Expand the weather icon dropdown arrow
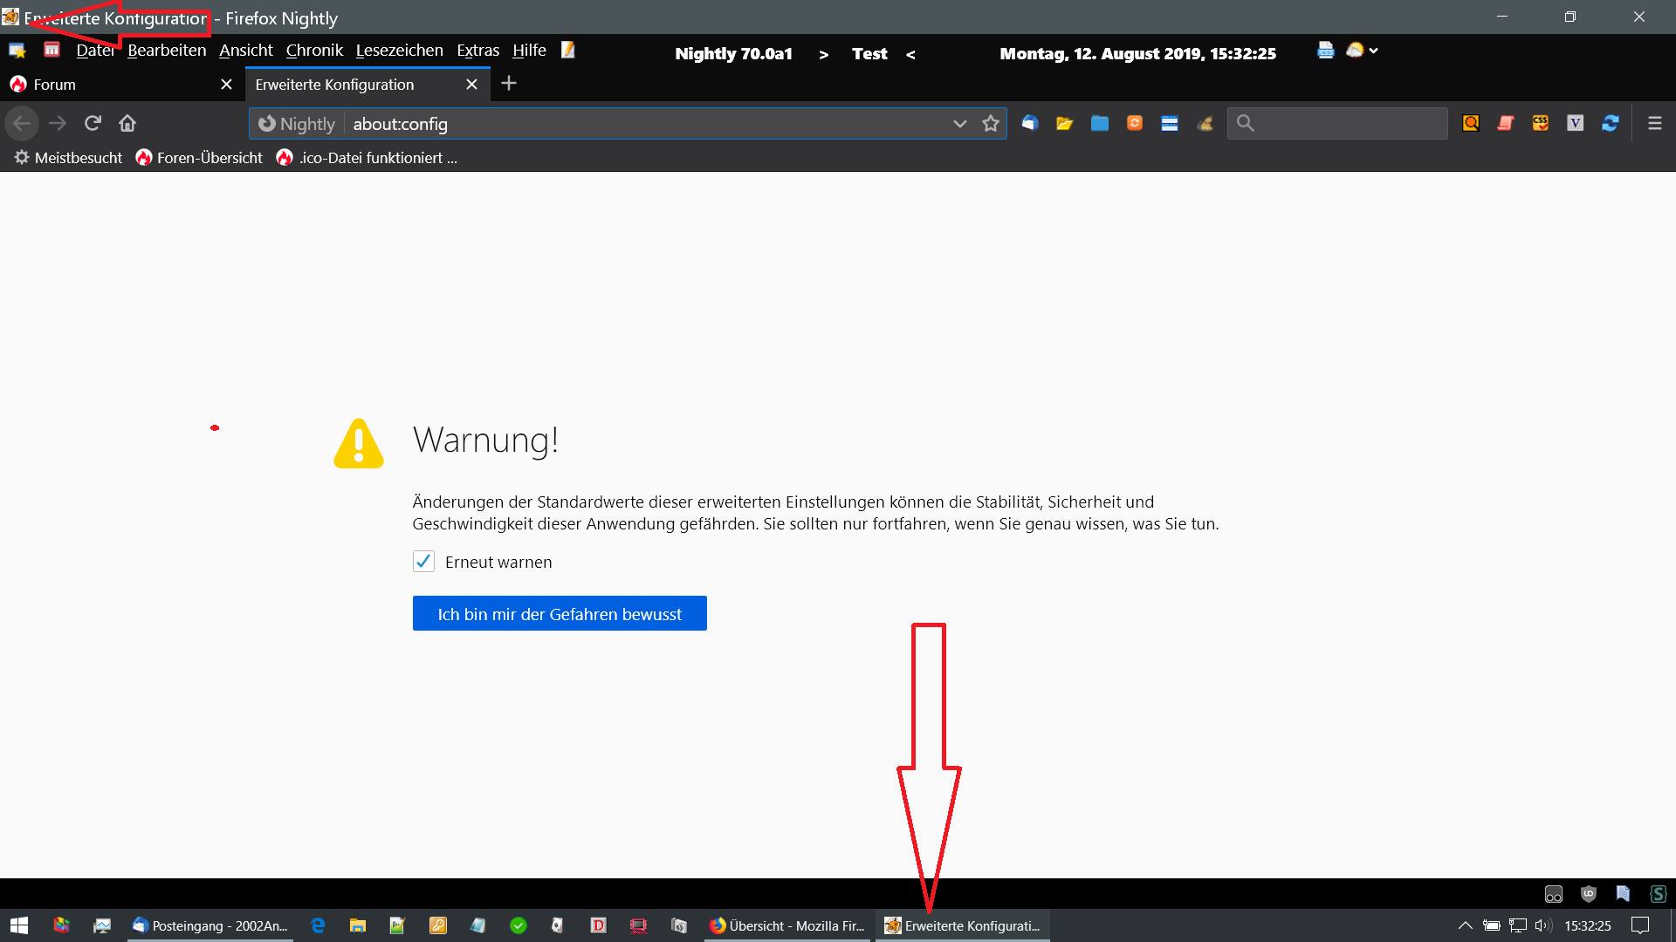 (1374, 51)
